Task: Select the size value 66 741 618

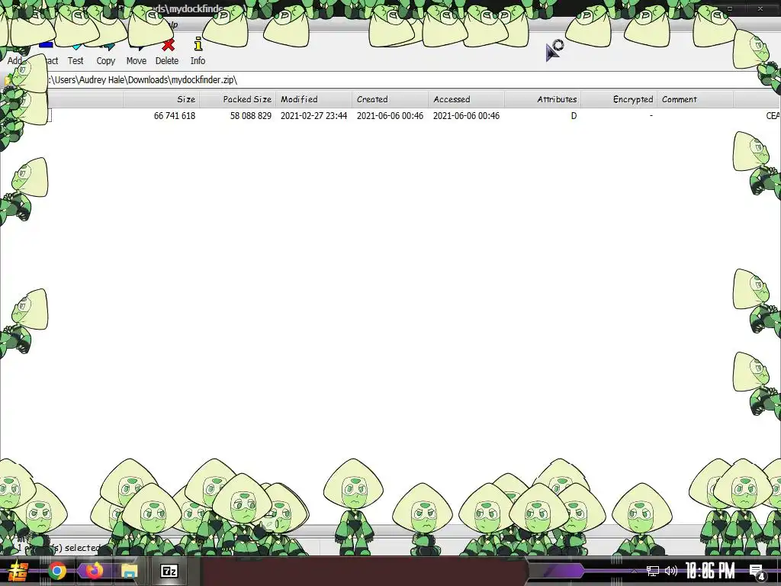Action: coord(175,116)
